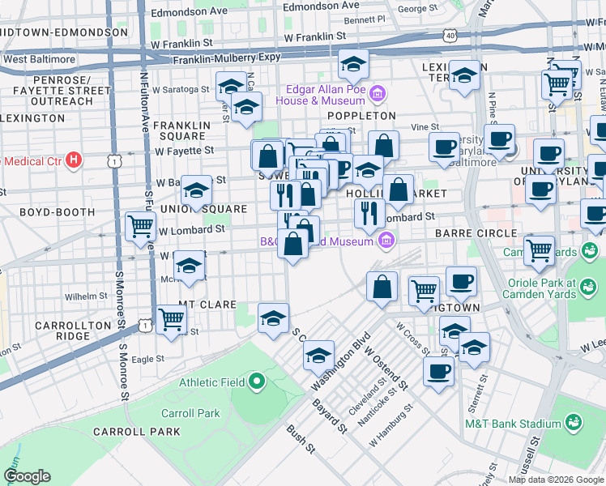Click the FRANKLIN SQUARE neighborhood label
Viewport: 606px width, 486px height.
[182, 130]
